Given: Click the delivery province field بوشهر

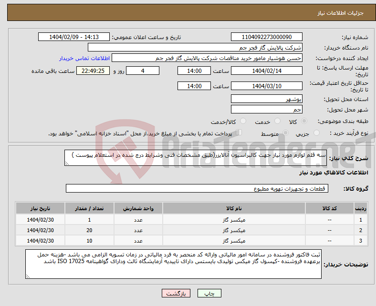Looking at the screenshot, I should tap(267, 99).
